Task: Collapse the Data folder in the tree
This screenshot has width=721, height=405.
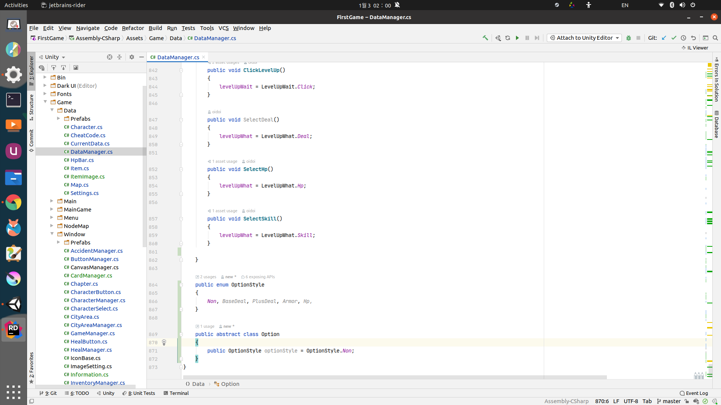Action: click(52, 110)
